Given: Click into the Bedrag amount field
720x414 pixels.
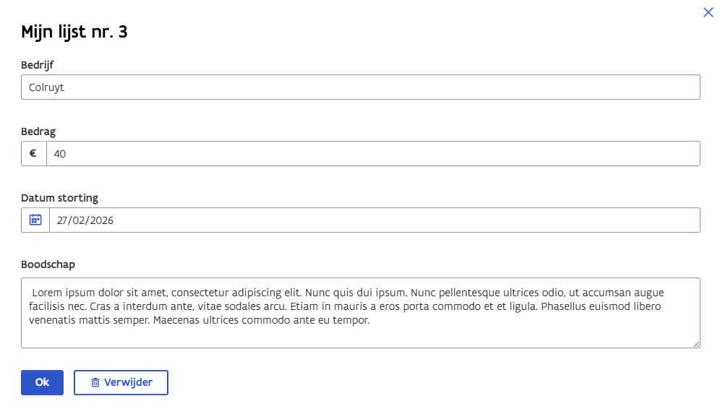Looking at the screenshot, I should (372, 153).
